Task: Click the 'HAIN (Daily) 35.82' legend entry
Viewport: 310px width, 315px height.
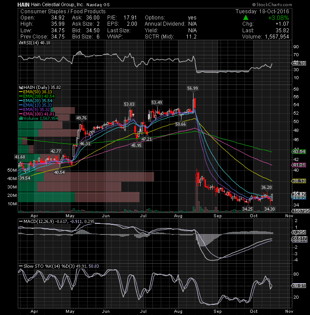Action: pyautogui.click(x=42, y=88)
